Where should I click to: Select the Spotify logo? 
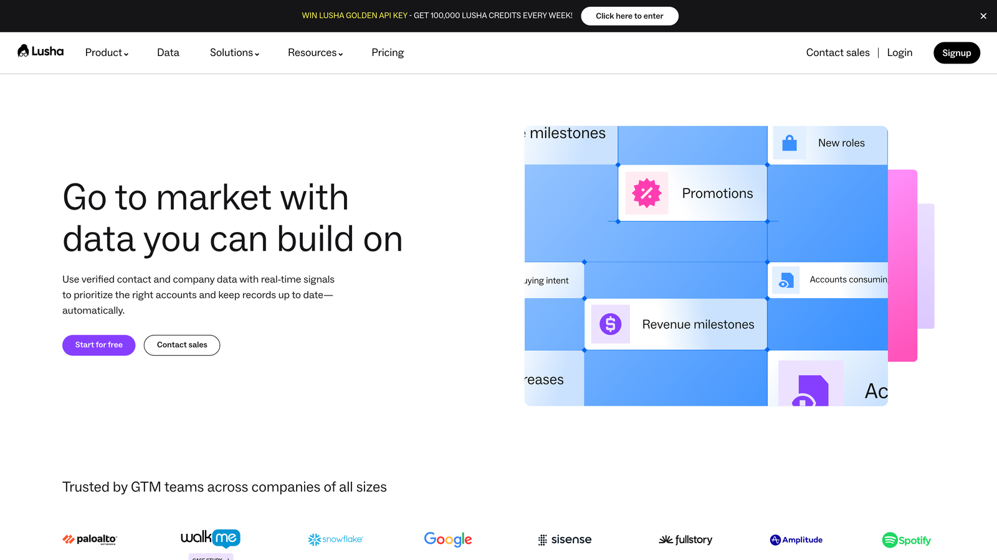(906, 539)
